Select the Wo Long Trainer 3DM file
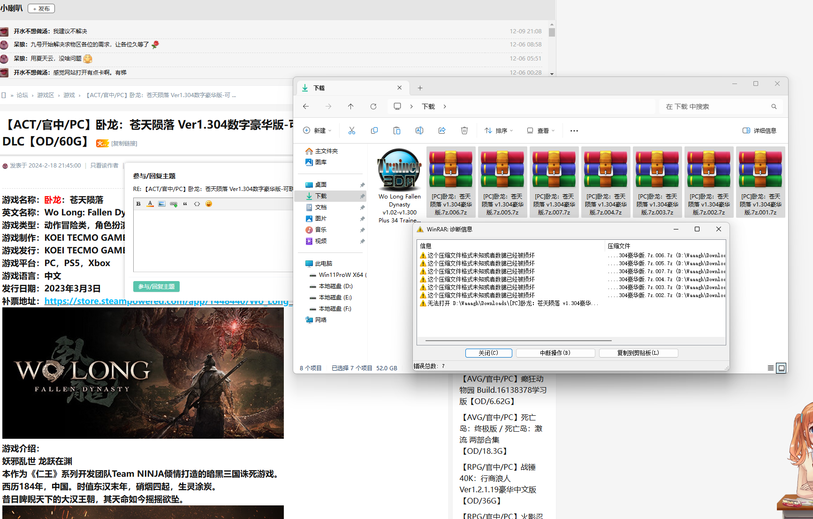813x519 pixels. coord(400,186)
